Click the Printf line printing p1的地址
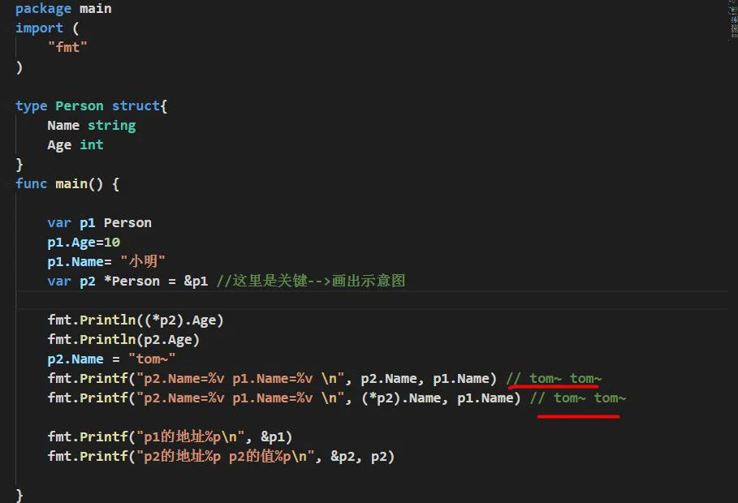 (x=170, y=436)
